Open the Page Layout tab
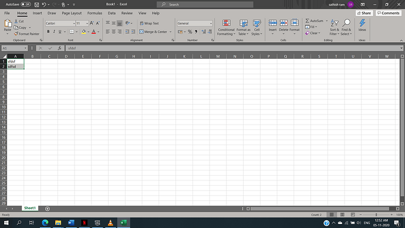Image resolution: width=405 pixels, height=228 pixels. [x=72, y=13]
